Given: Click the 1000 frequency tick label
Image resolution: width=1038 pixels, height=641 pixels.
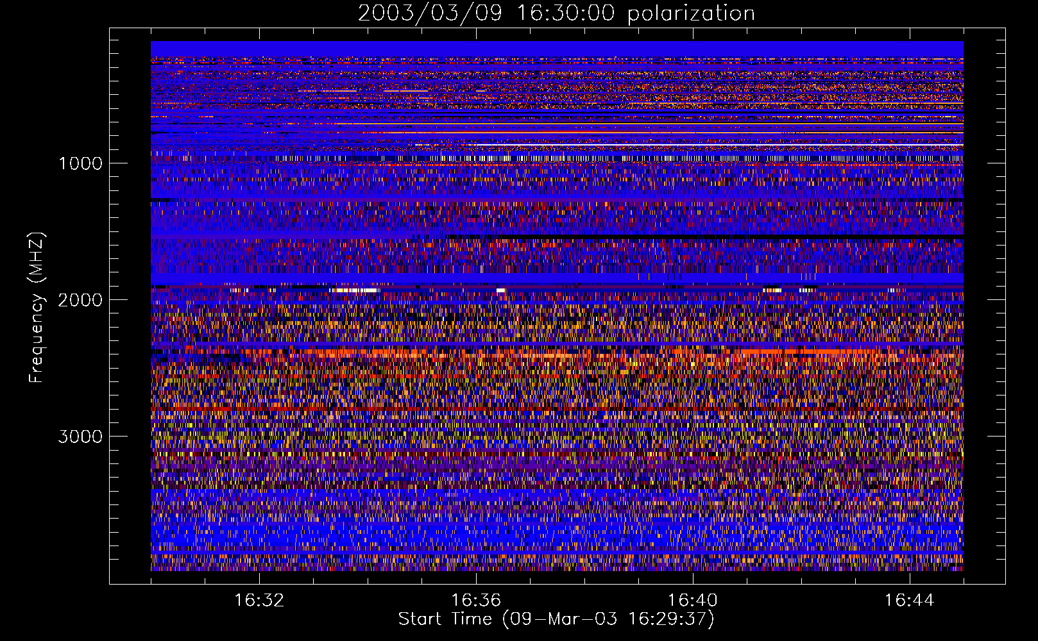Looking at the screenshot, I should [80, 163].
